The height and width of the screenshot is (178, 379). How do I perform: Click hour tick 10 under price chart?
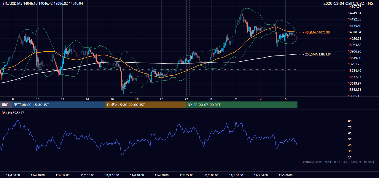pos(38,99)
